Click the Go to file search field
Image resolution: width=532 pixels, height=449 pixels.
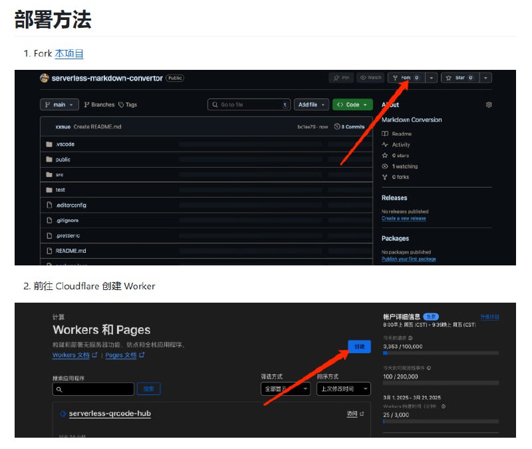pyautogui.click(x=249, y=104)
